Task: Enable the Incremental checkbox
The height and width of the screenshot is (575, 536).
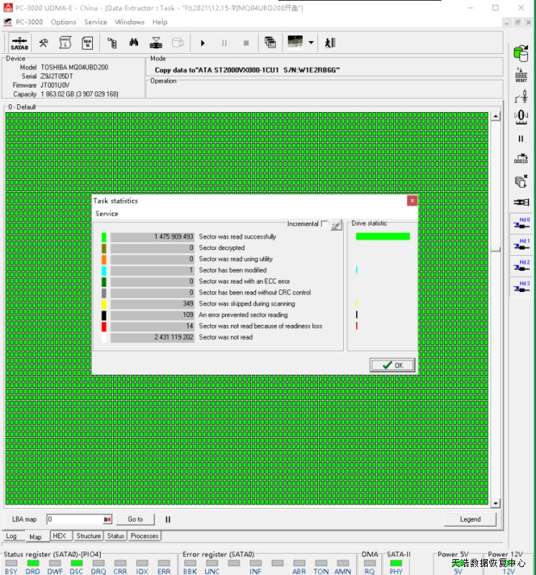Action: [324, 224]
